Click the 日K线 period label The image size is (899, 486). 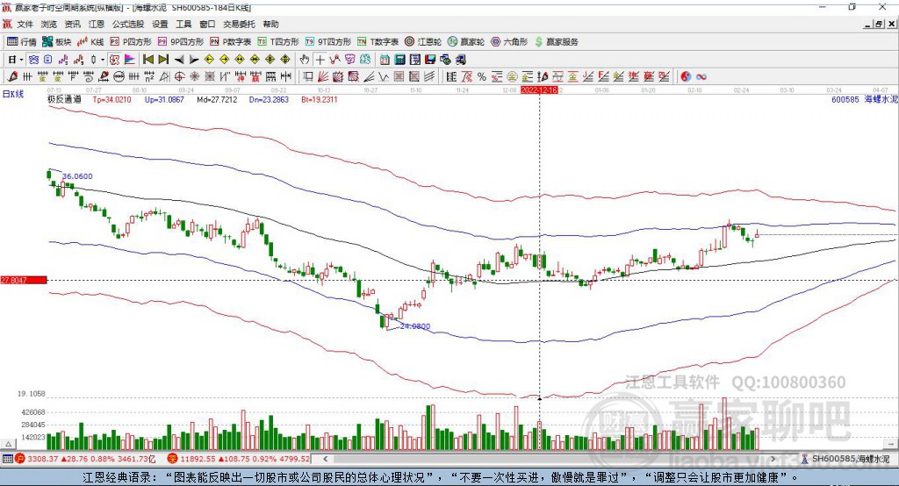tap(12, 94)
